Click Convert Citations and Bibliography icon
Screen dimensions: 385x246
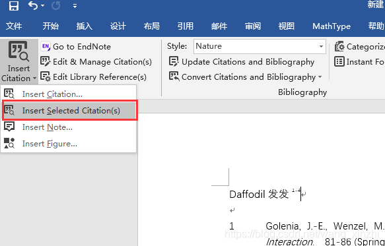(x=174, y=77)
